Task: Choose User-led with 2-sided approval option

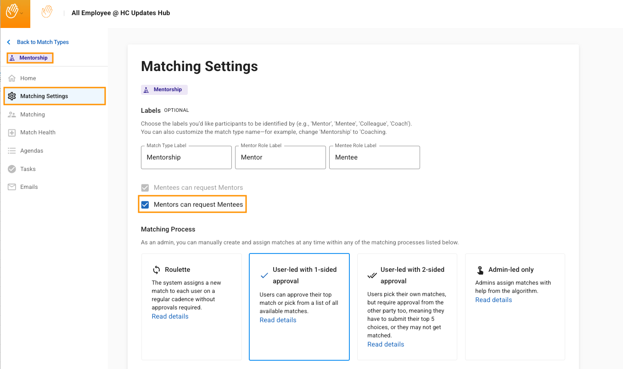Action: click(407, 307)
